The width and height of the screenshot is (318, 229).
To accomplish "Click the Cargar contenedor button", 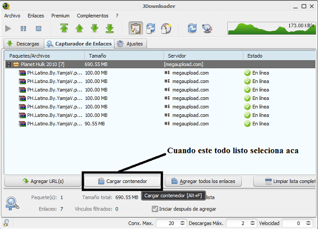I will pyautogui.click(x=122, y=181).
